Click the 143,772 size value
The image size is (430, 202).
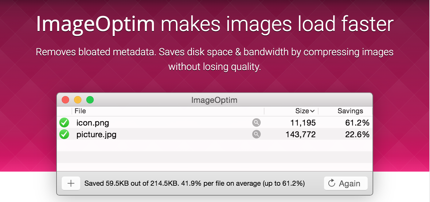point(300,134)
